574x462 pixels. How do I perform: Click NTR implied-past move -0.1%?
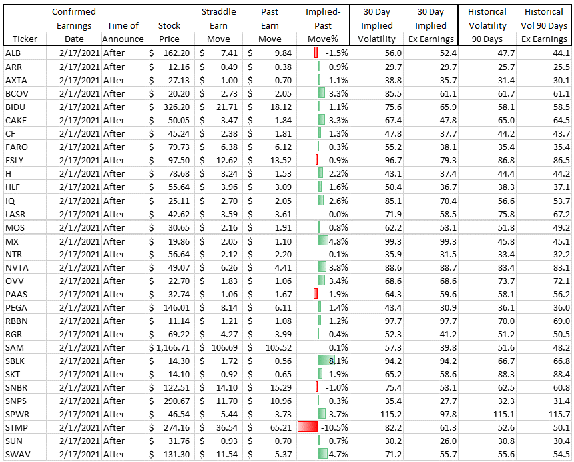(323, 254)
